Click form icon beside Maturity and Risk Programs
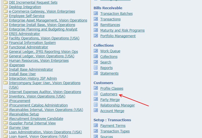 point(96,30)
